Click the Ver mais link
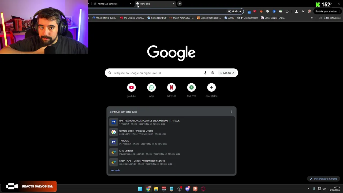The width and height of the screenshot is (343, 193). coord(115,170)
